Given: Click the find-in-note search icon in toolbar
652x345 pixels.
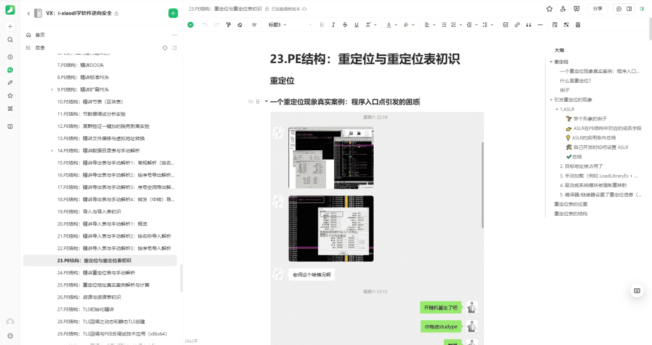Looking at the screenshot, I should (x=555, y=25).
